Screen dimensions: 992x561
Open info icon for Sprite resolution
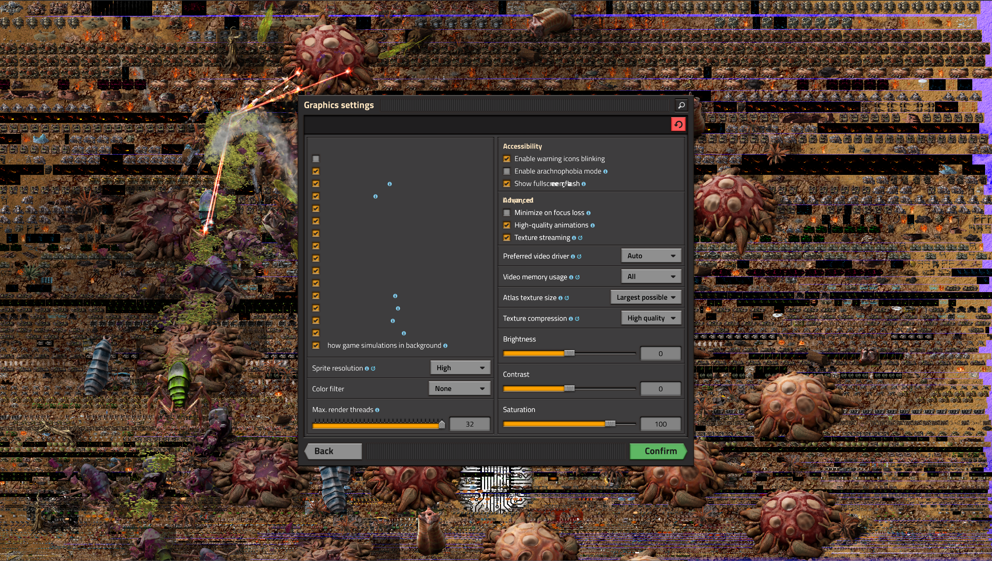[367, 369]
